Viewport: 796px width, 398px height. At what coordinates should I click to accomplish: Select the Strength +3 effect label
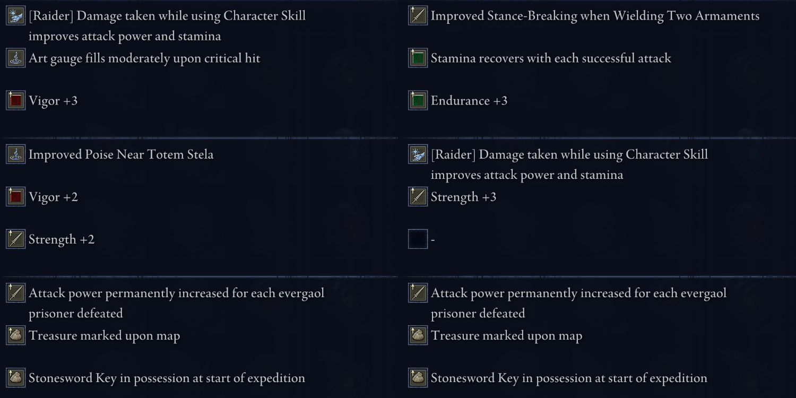[464, 197]
